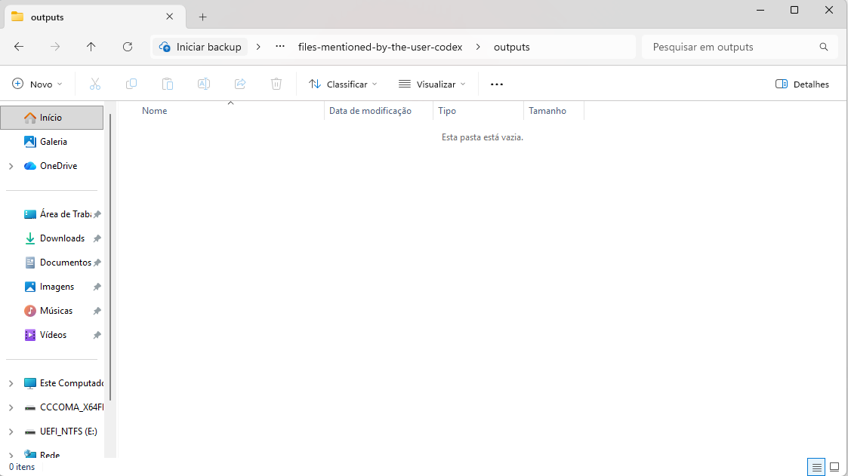848x476 pixels.
Task: Open the Classificar sort dropdown
Action: click(x=343, y=84)
